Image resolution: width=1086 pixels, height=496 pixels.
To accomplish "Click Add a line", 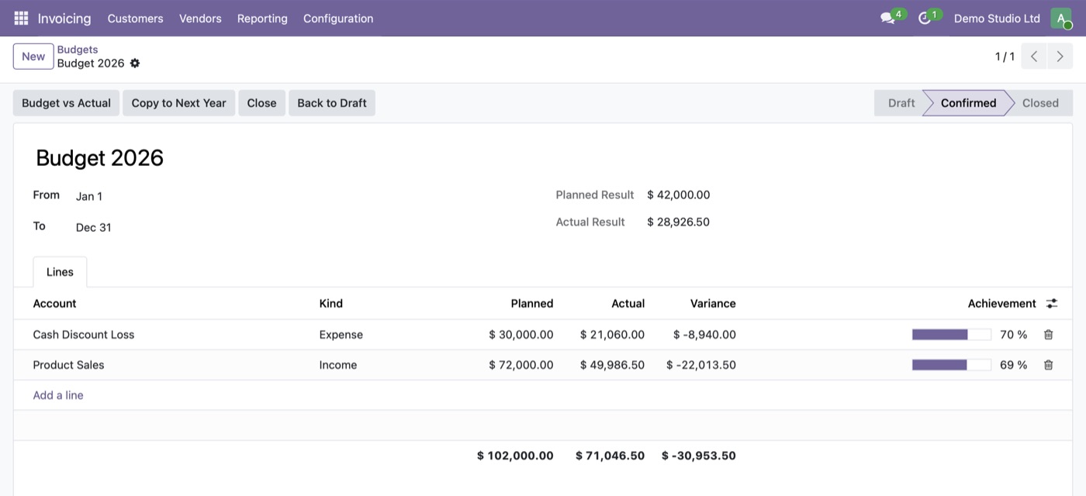I will click(58, 395).
